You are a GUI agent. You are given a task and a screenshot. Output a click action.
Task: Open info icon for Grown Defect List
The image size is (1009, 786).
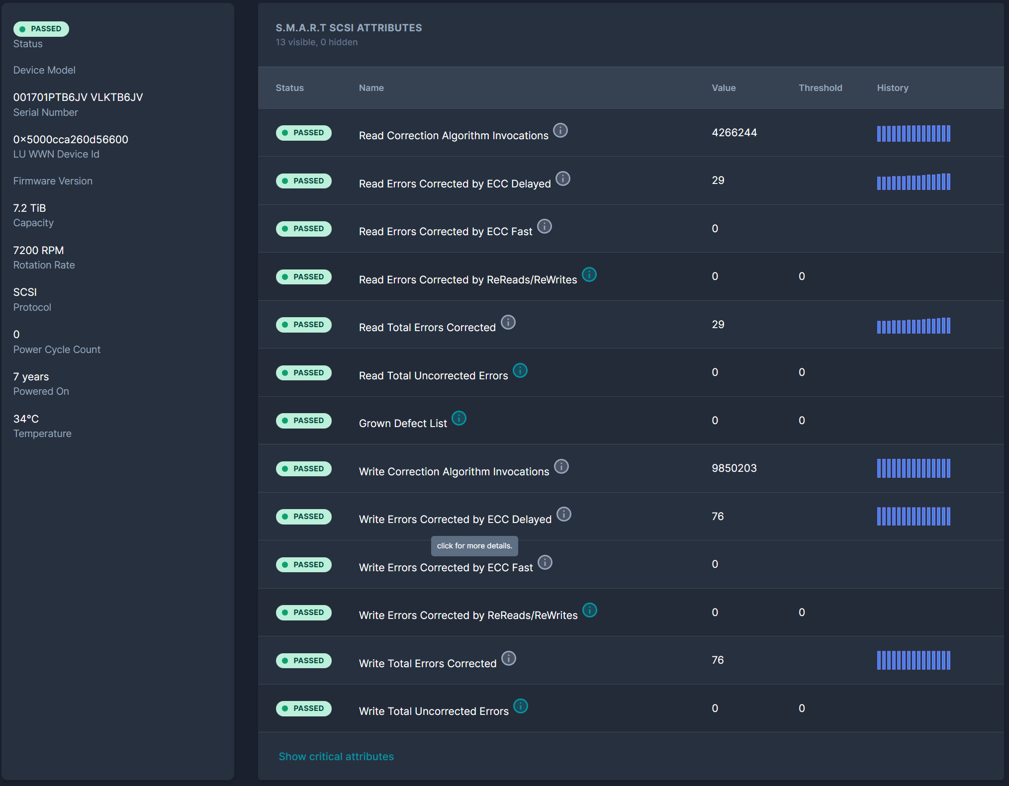(459, 418)
